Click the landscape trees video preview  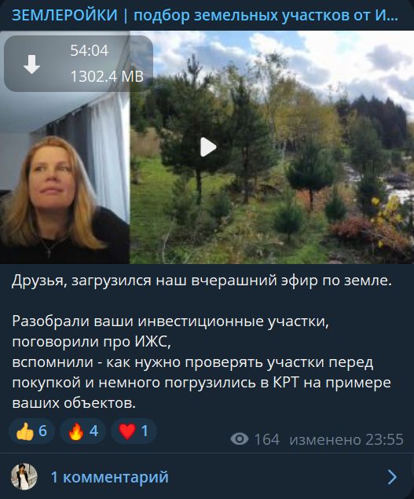click(272, 147)
